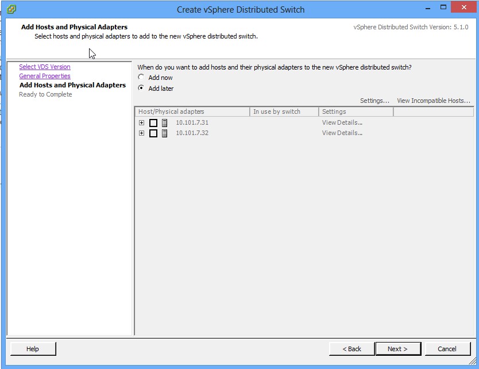
Task: Check the box for host 10.101.7.32
Action: click(153, 133)
